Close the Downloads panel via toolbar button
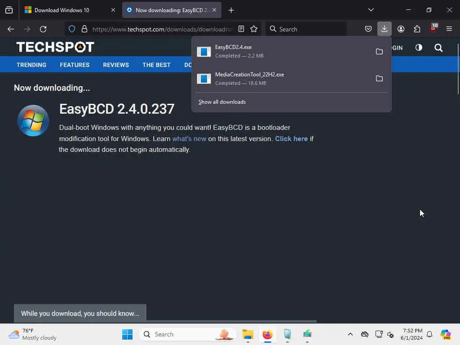This screenshot has width=460, height=345. (x=385, y=29)
